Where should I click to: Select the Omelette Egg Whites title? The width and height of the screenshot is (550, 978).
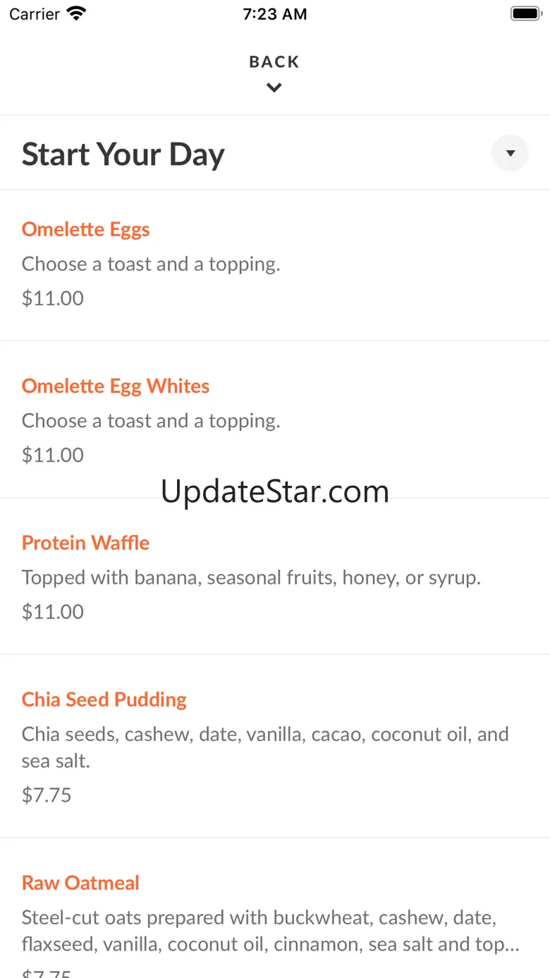point(116,386)
